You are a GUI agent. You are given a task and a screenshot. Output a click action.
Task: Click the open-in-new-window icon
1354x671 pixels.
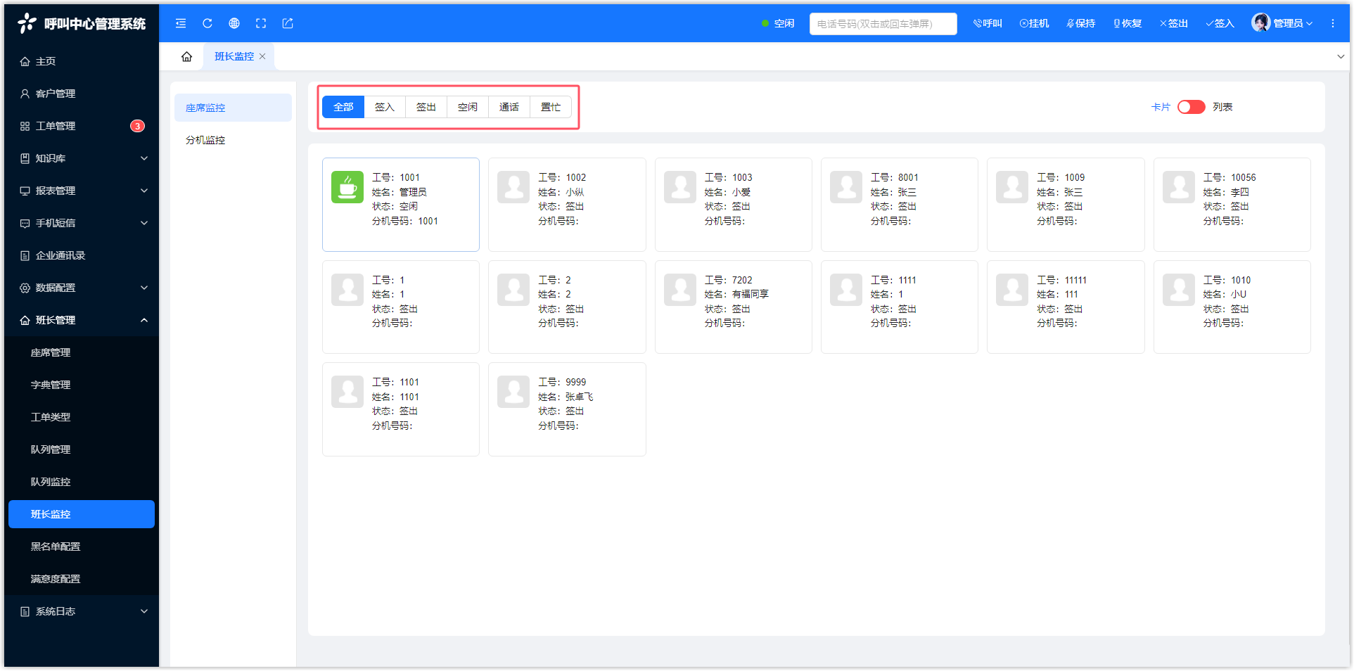pos(288,23)
